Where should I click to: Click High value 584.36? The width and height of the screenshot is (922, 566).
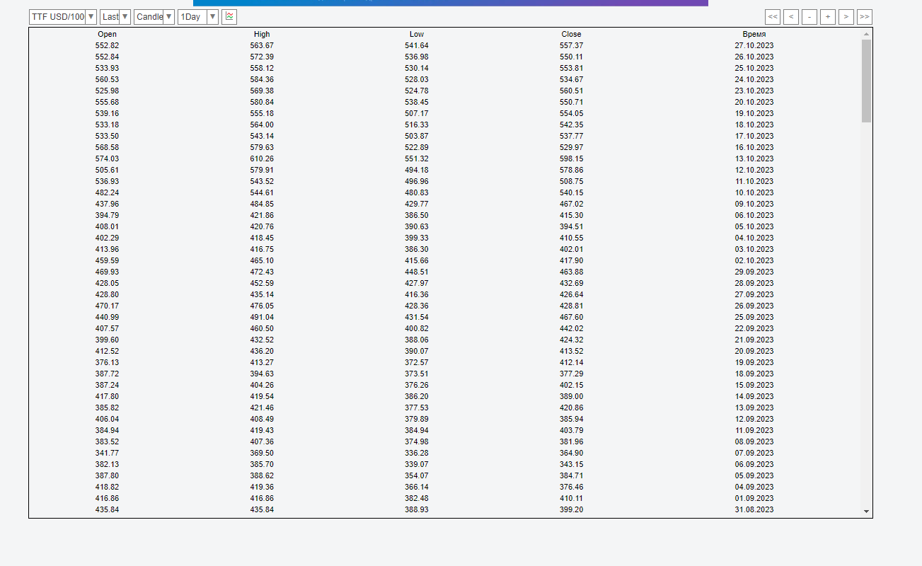[262, 79]
